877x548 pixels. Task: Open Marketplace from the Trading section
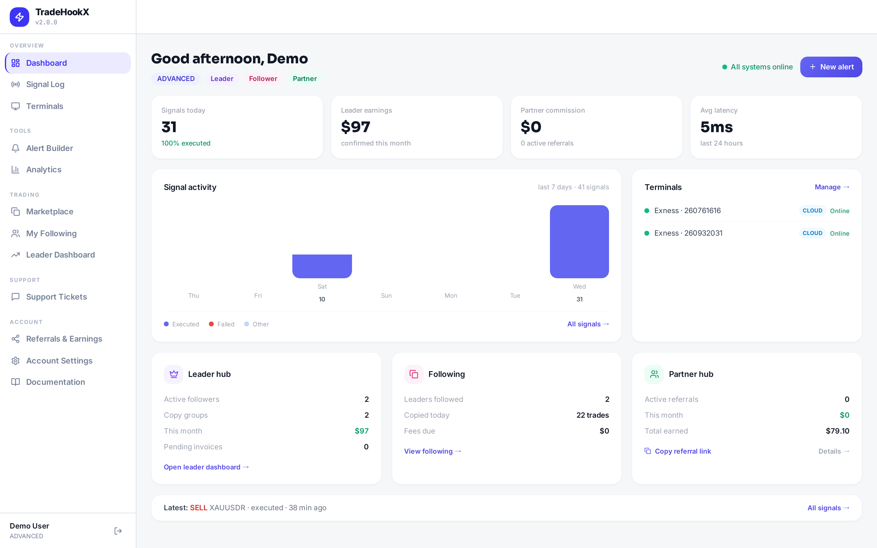[x=68, y=212]
